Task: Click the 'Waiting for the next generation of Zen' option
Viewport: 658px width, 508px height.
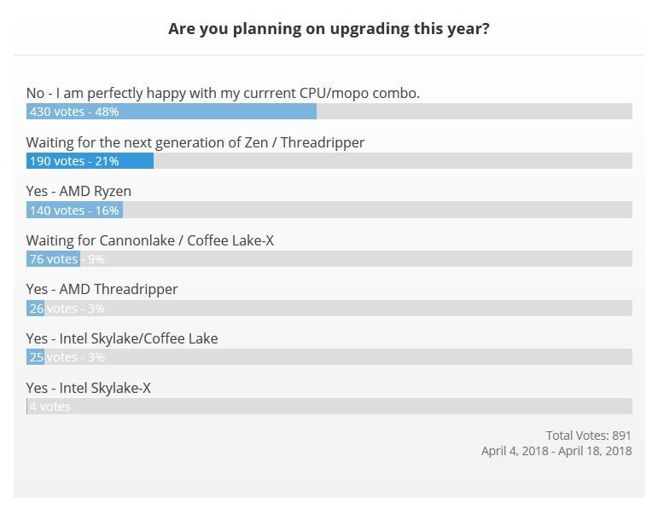Action: pos(195,142)
